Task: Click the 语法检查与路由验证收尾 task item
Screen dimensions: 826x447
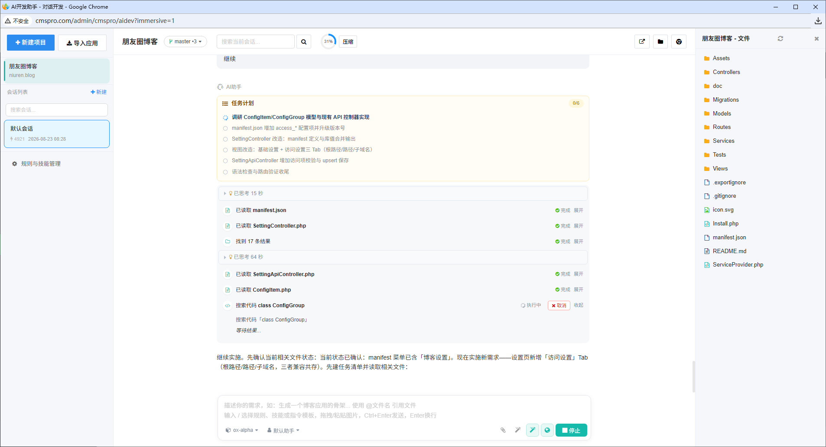Action: (x=260, y=172)
